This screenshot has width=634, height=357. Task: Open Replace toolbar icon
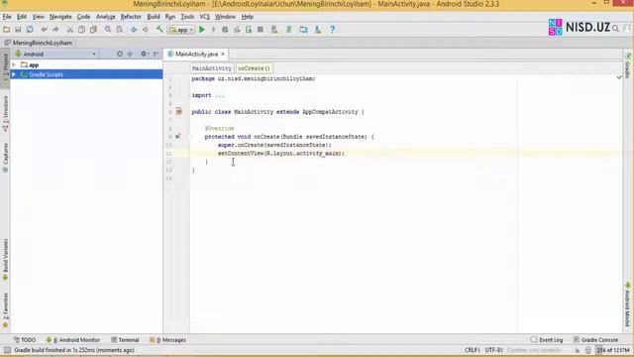[x=120, y=30]
